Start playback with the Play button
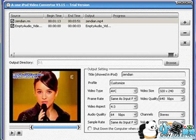This screenshot has width=196, height=140. tap(12, 133)
